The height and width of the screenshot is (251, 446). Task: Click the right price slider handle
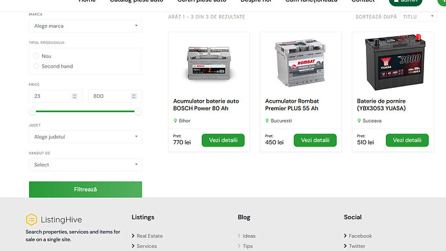138,112
